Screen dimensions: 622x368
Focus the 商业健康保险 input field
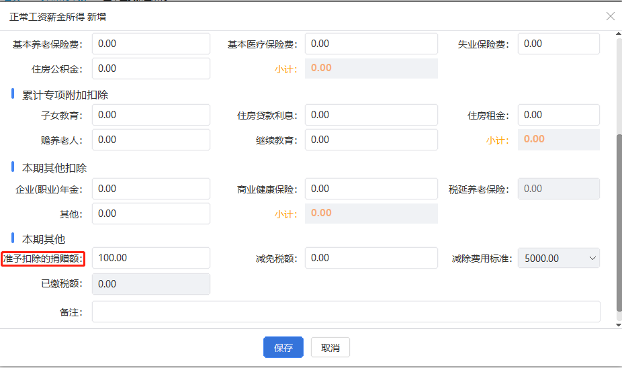(x=371, y=189)
